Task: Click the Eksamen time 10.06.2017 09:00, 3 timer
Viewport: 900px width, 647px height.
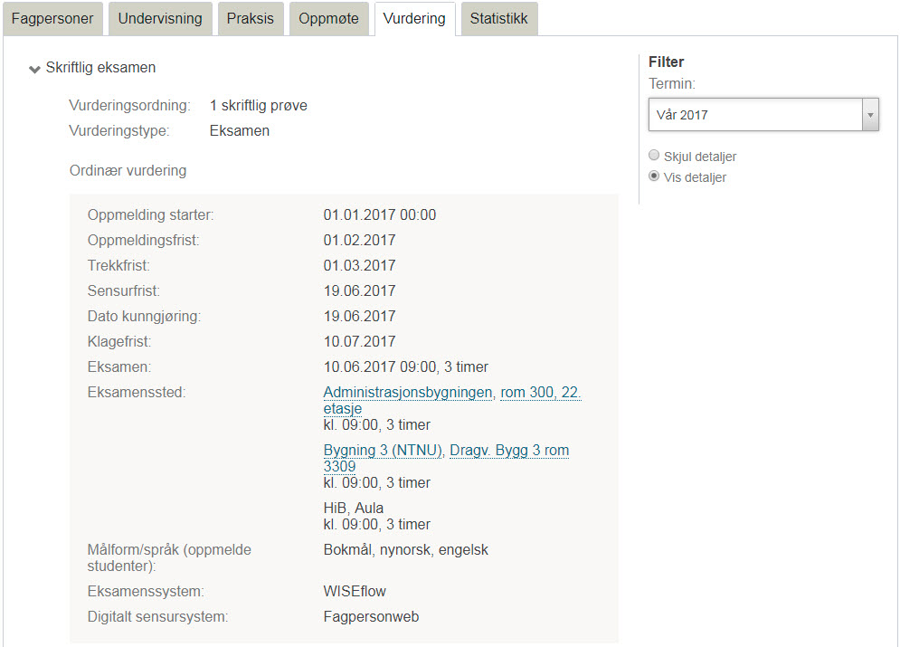Action: pos(406,366)
